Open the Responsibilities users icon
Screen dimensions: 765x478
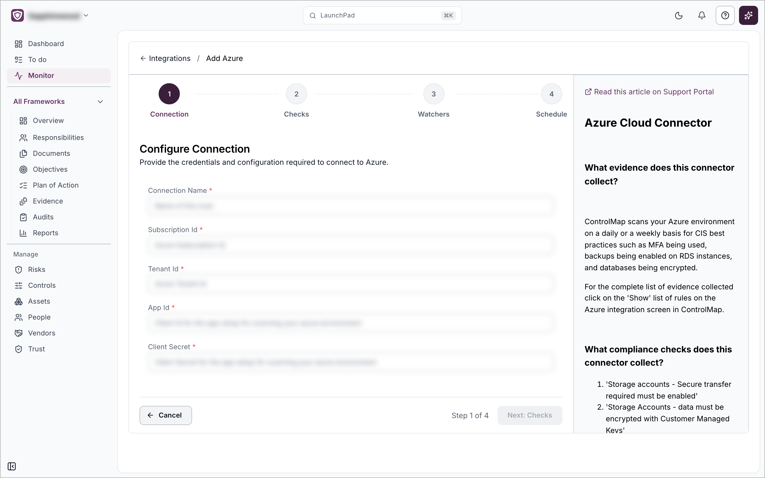click(x=23, y=138)
